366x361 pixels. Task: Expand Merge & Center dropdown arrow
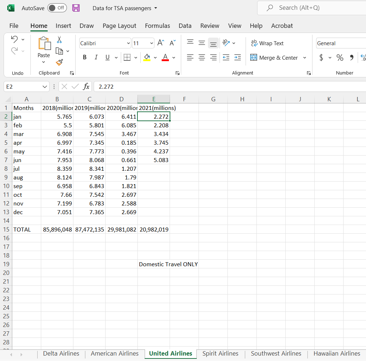tap(305, 58)
